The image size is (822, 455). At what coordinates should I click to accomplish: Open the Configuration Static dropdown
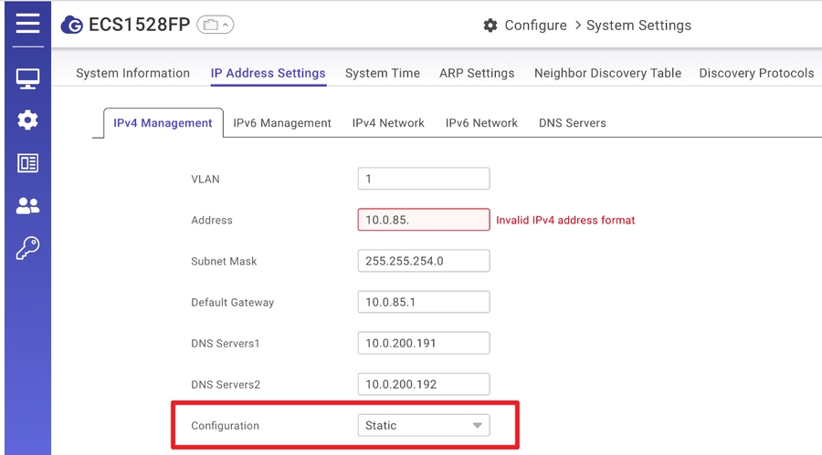[423, 426]
